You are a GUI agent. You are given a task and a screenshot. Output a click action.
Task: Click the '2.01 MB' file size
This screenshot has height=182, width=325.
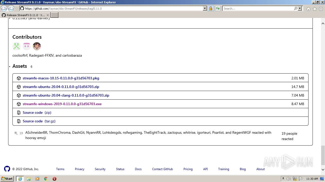point(298,78)
